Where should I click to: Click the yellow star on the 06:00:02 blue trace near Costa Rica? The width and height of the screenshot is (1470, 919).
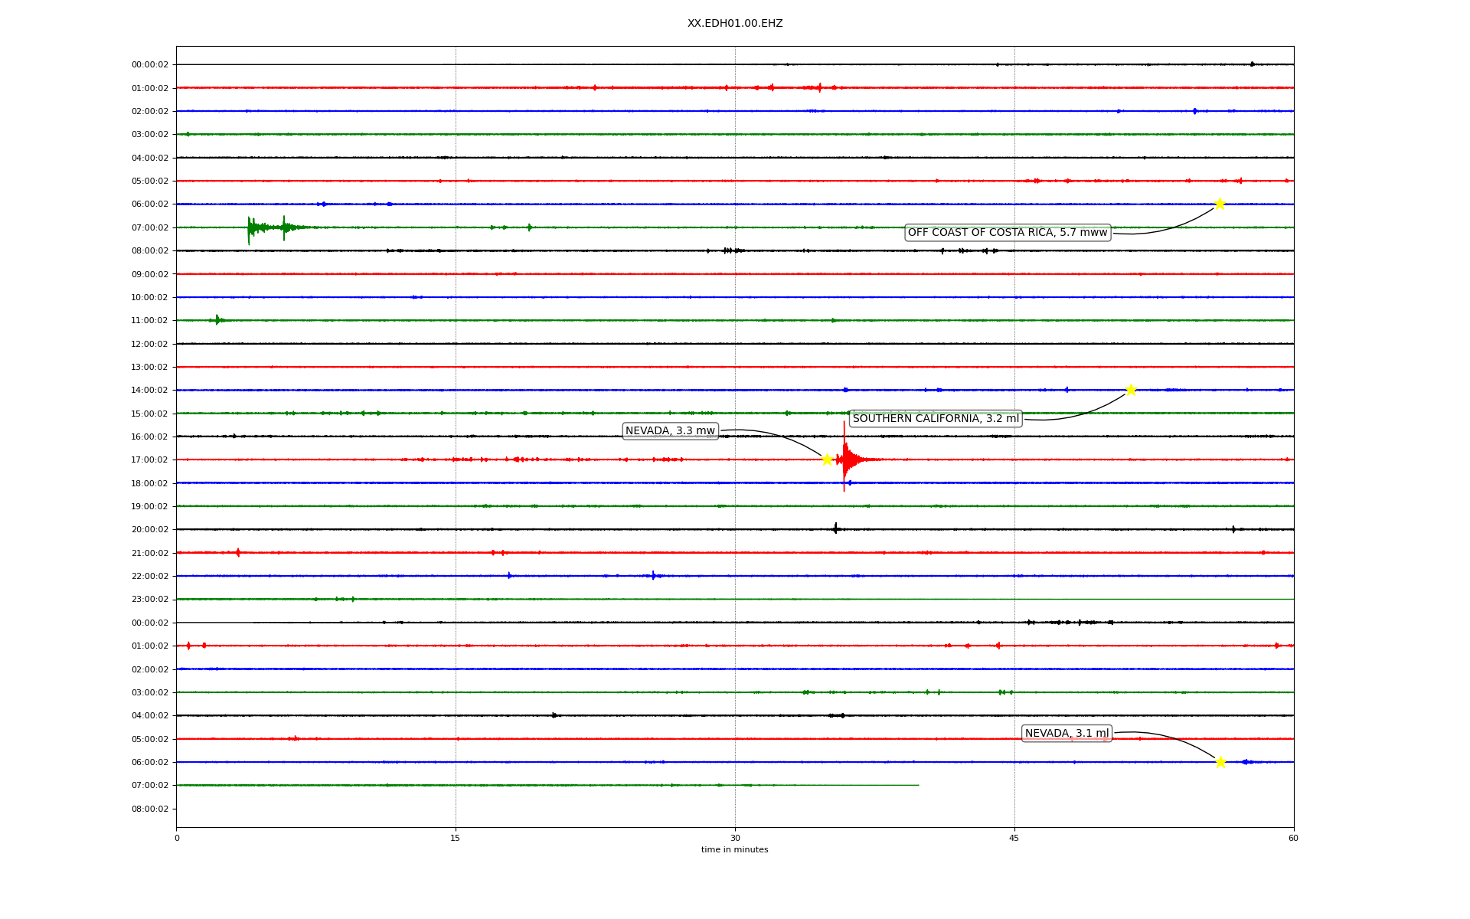pyautogui.click(x=1220, y=204)
